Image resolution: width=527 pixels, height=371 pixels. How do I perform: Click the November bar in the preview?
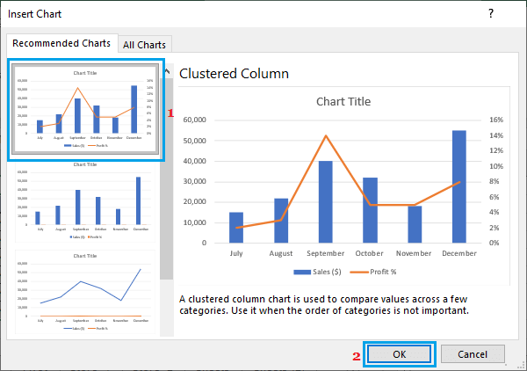click(x=415, y=224)
